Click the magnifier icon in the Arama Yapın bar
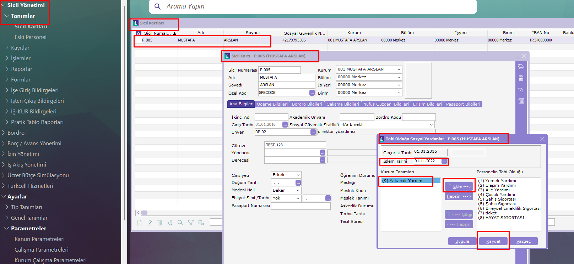 pyautogui.click(x=157, y=6)
